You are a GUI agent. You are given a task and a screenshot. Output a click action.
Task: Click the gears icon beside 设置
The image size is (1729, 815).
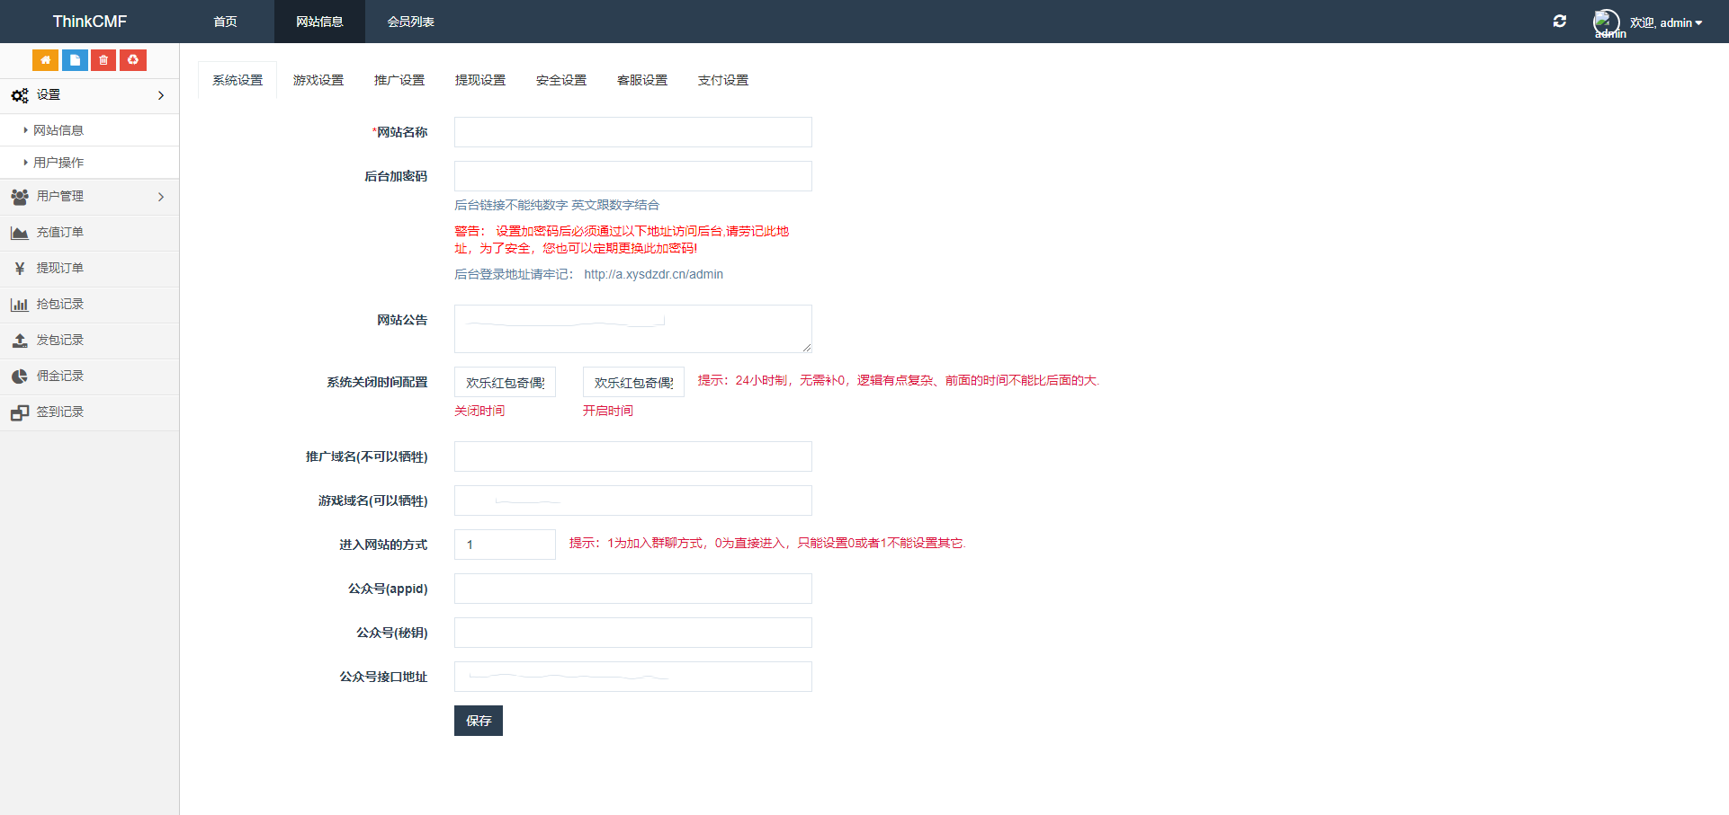[20, 95]
